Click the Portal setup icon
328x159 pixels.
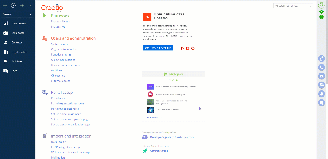click(x=44, y=92)
